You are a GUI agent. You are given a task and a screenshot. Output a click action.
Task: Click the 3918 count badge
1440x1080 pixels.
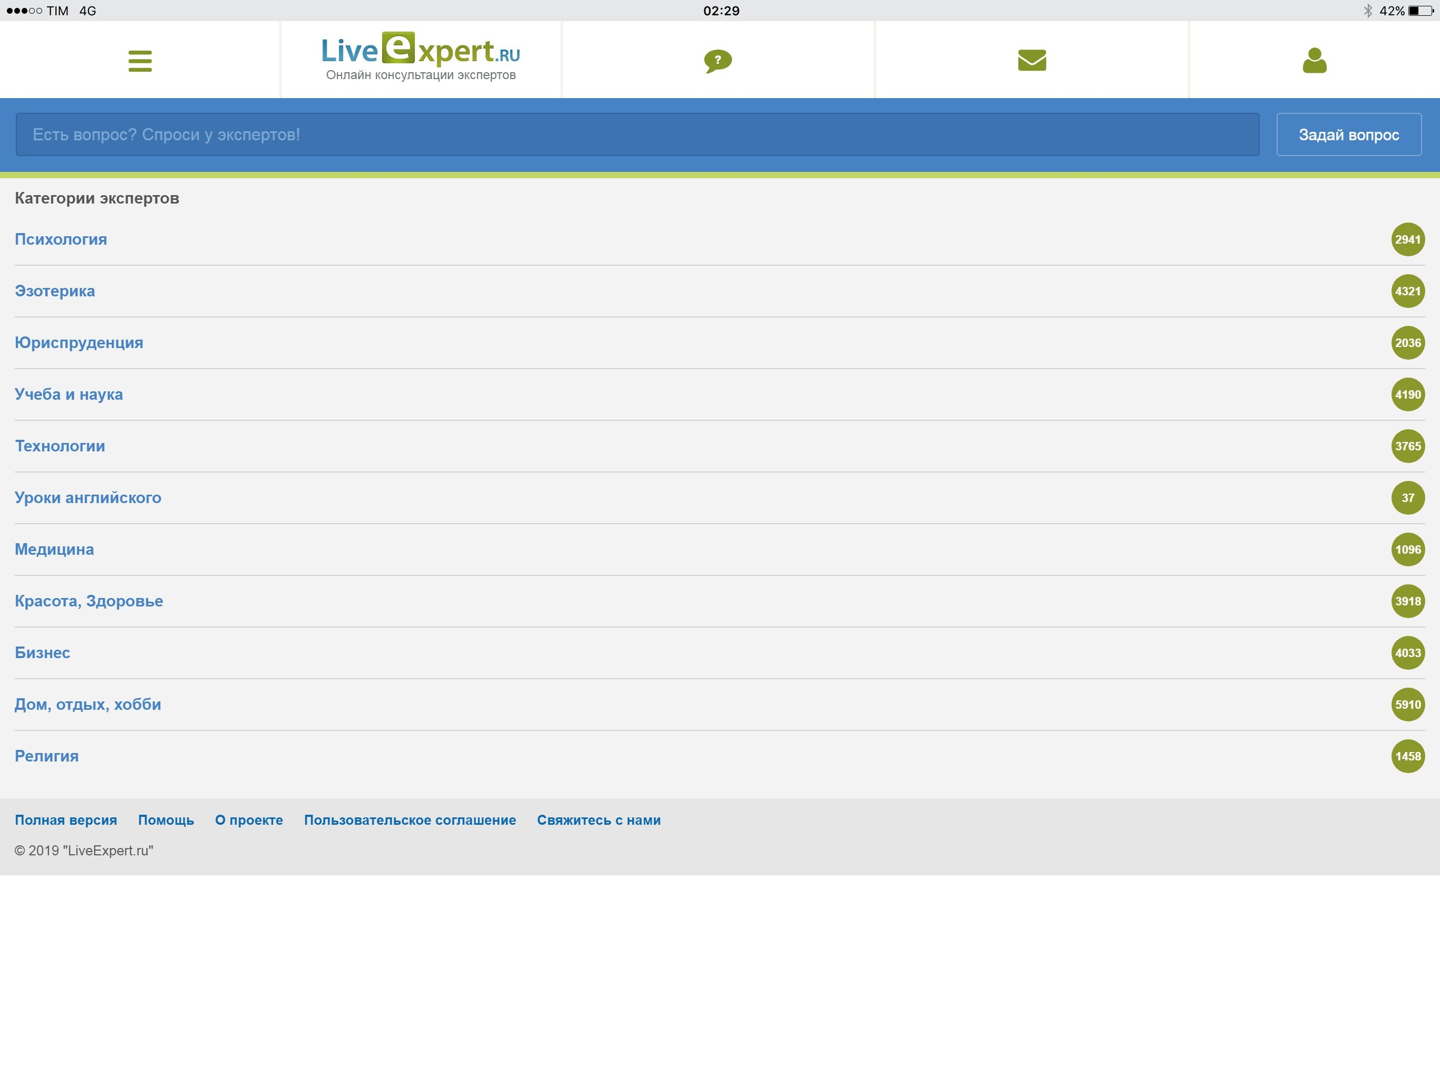pos(1407,601)
